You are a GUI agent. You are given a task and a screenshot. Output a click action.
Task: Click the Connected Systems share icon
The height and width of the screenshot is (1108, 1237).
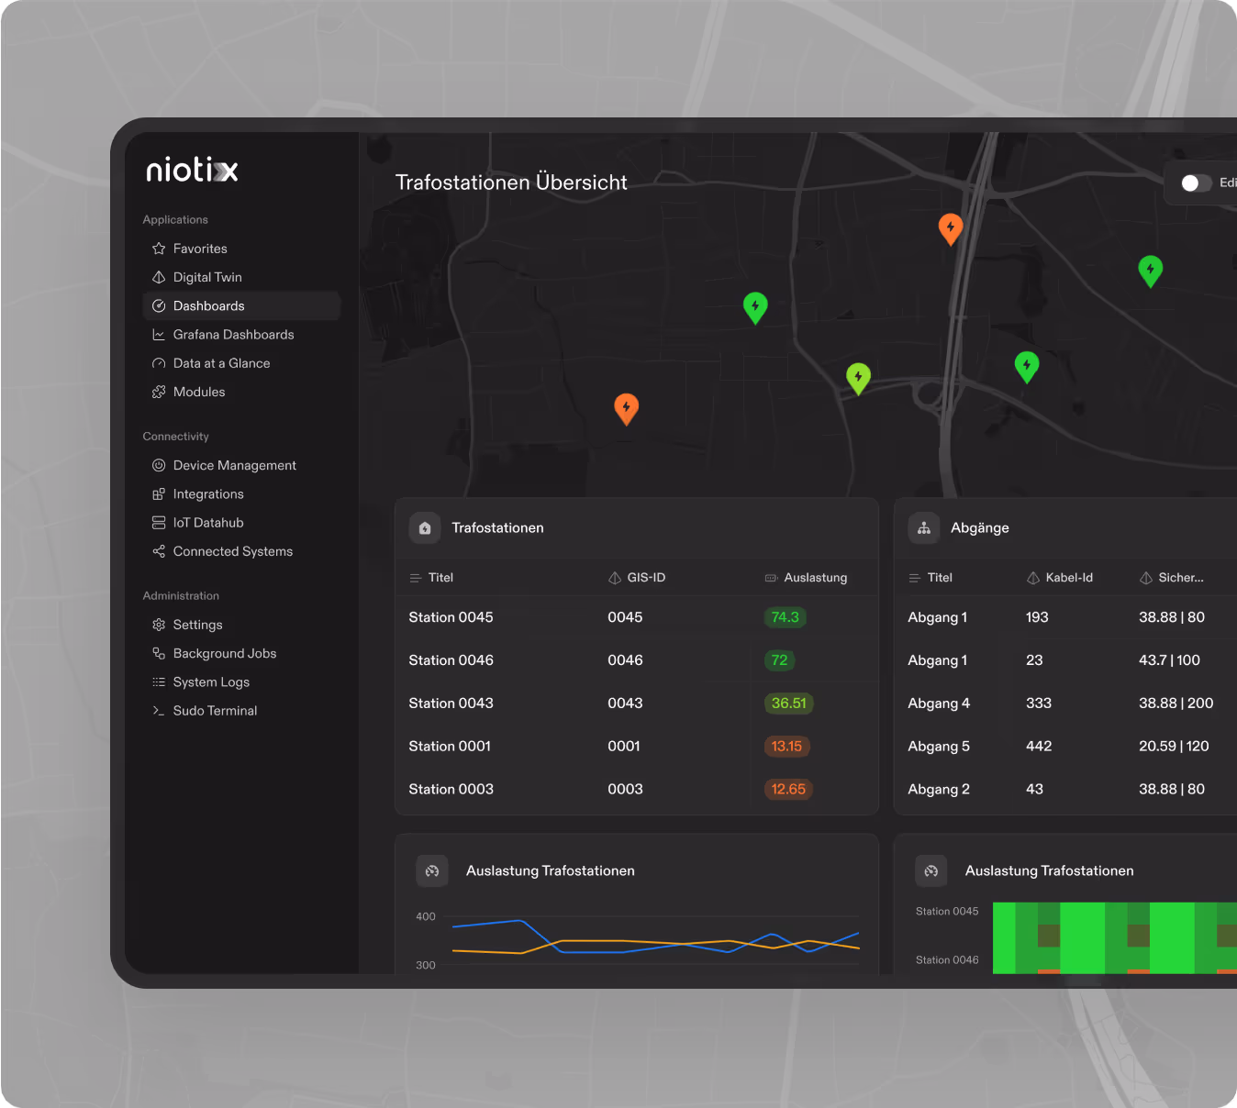159,551
